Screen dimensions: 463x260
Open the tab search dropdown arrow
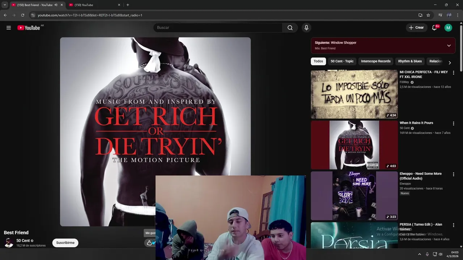[x=5, y=5]
